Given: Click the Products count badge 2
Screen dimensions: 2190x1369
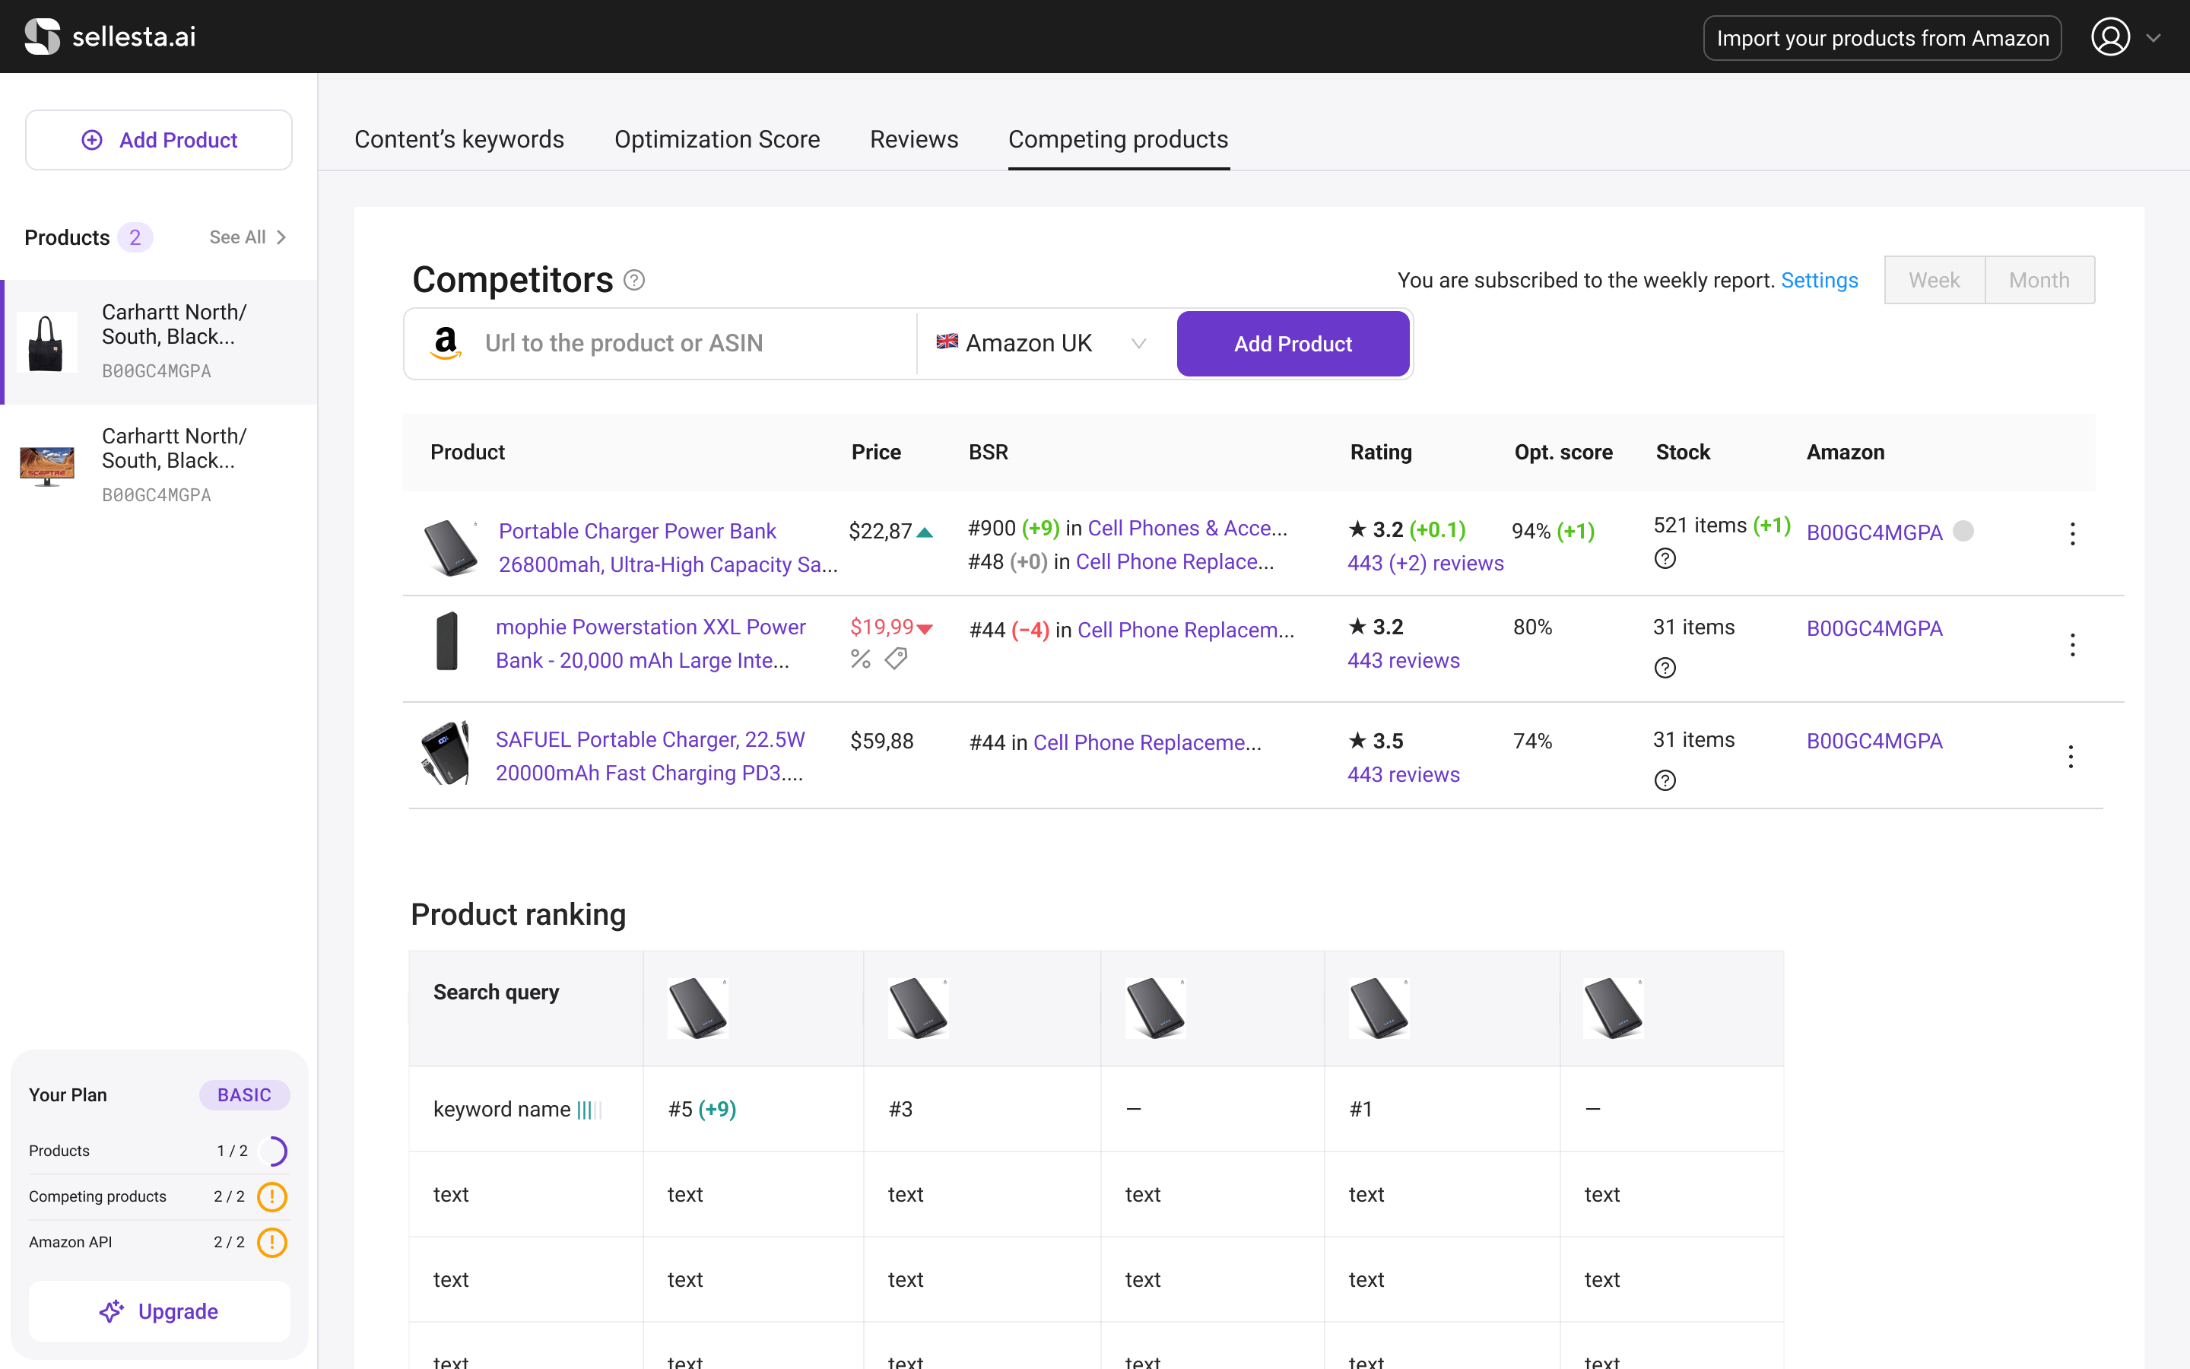Looking at the screenshot, I should click(x=135, y=237).
